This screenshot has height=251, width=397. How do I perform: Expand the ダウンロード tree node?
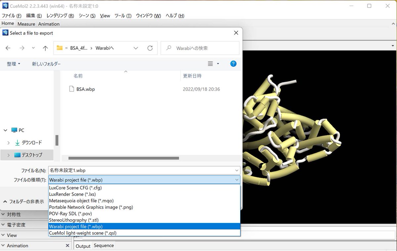(x=9, y=143)
